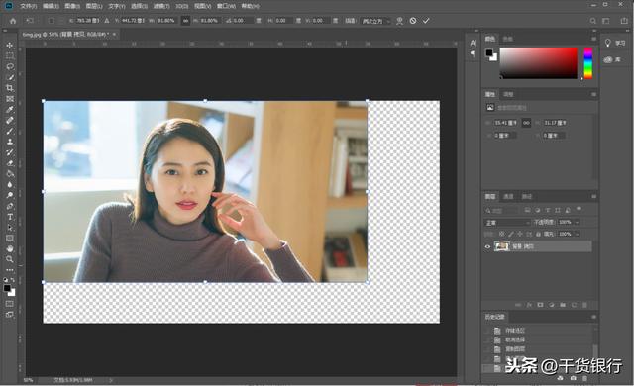Click the hue spectrum slider in color panel

click(588, 63)
